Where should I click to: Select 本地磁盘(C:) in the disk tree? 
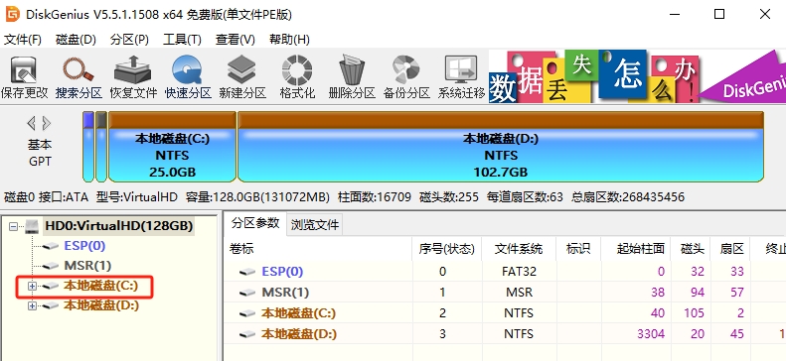[100, 286]
